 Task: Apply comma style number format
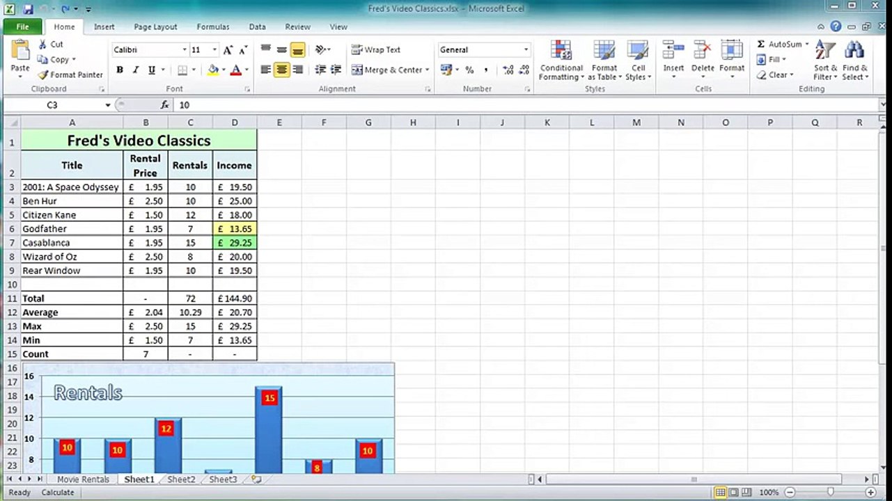point(485,70)
